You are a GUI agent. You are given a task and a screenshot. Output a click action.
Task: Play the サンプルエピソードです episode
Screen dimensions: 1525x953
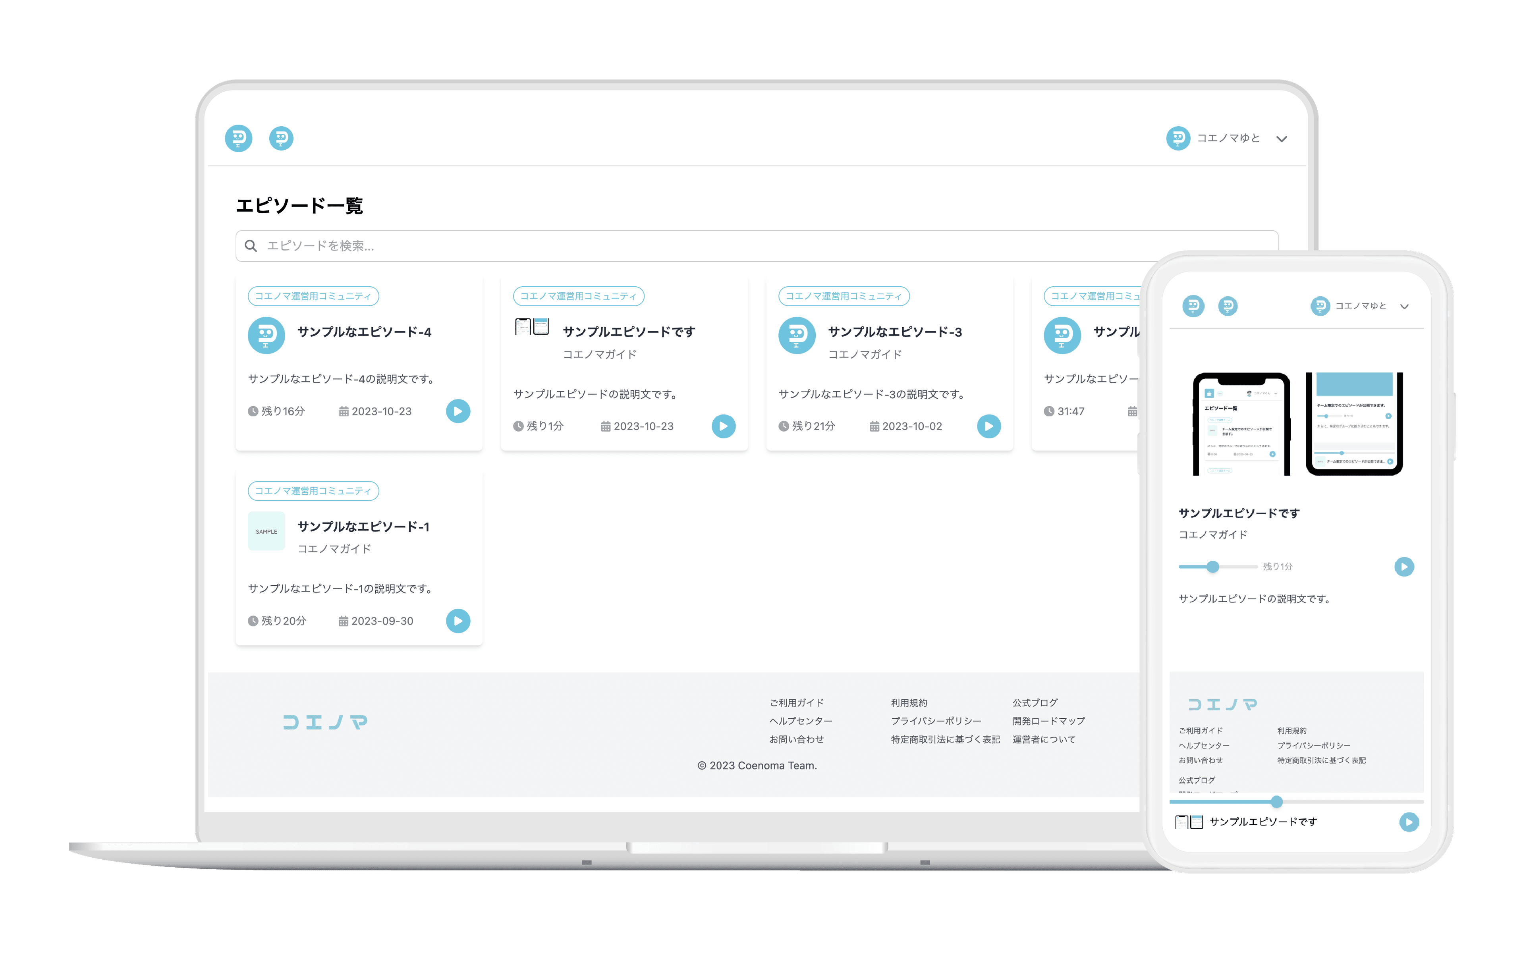coord(724,426)
